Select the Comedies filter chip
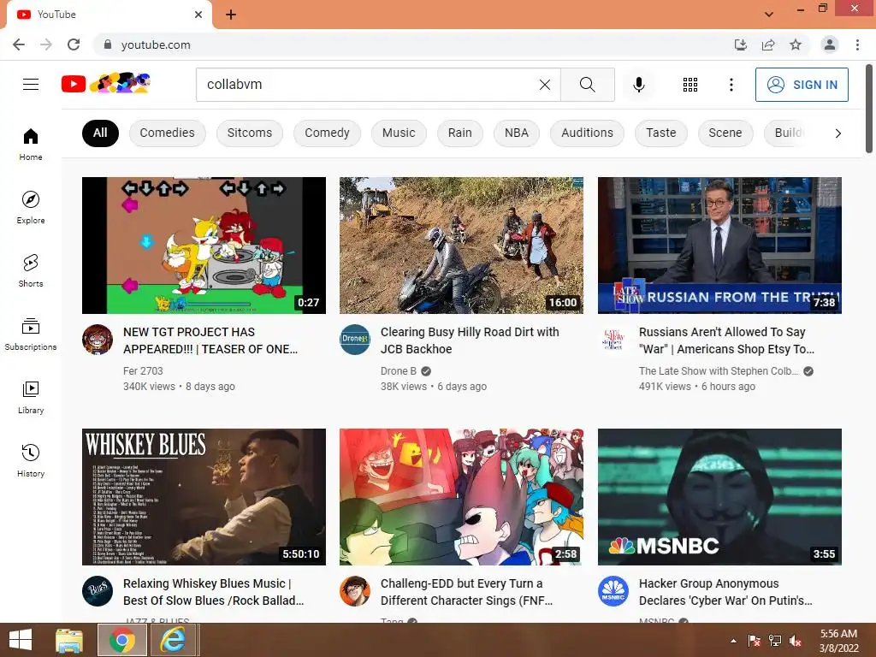Image resolution: width=876 pixels, height=657 pixels. coord(167,133)
